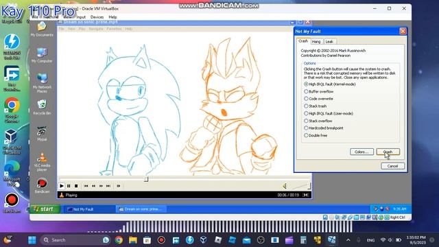This screenshot has width=439, height=247.
Task: Open the Recycle Bin in the VM
Action: [42, 107]
